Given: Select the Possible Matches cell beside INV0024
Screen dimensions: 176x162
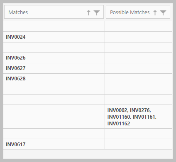Looking at the screenshot, I should click(x=138, y=37).
